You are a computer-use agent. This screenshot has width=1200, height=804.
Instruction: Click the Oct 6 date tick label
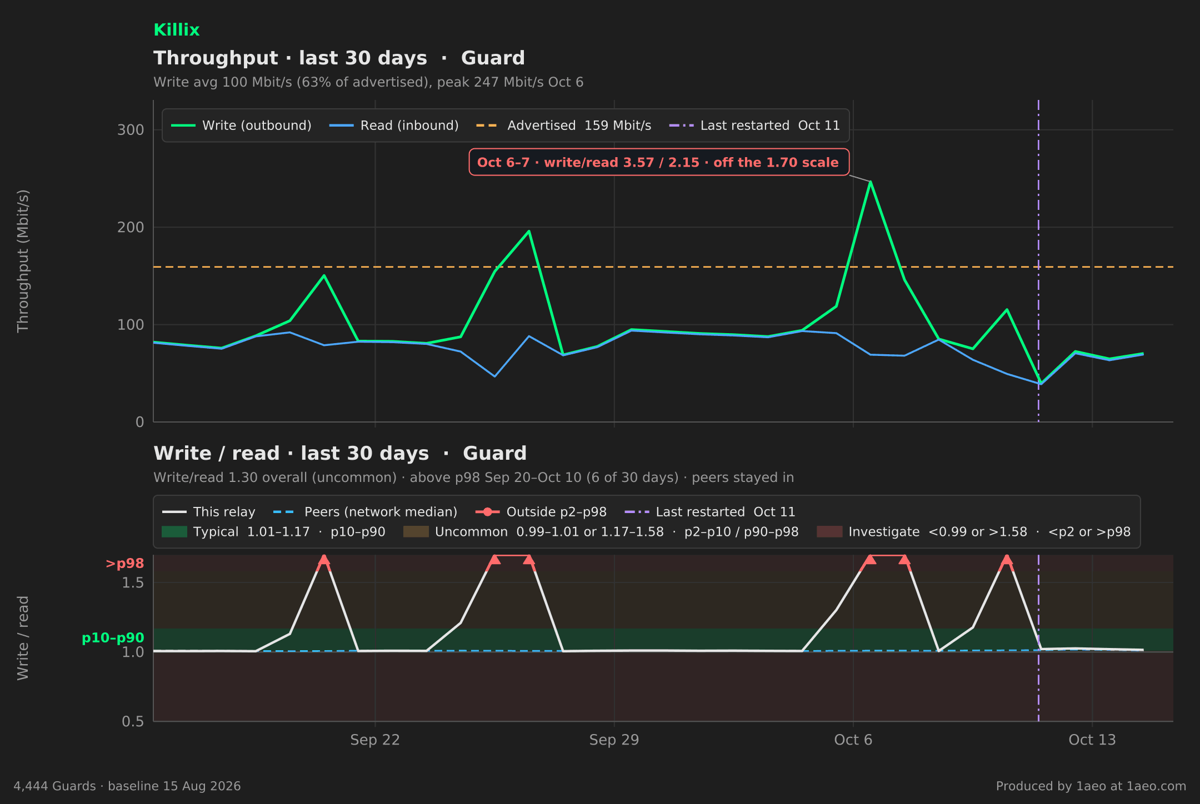tap(853, 740)
